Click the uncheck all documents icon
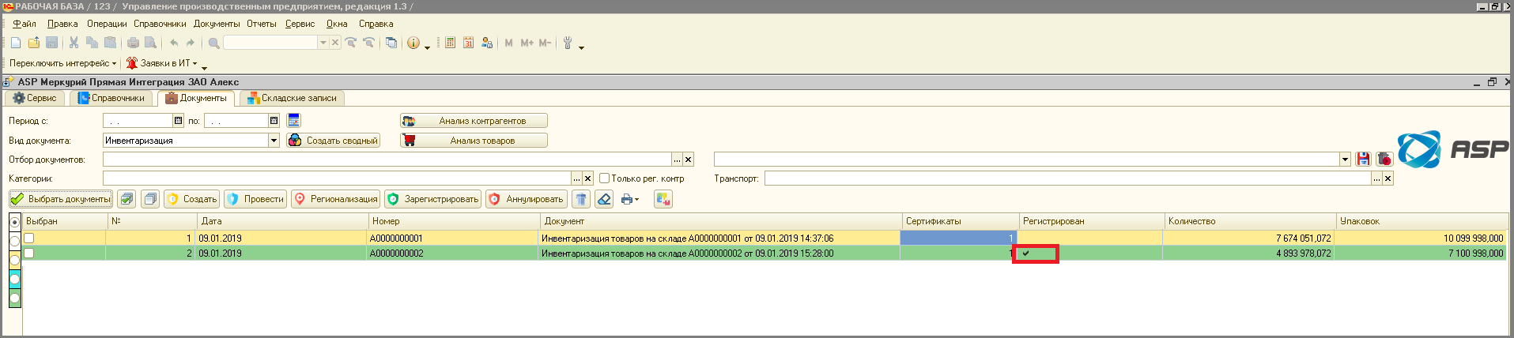The width and height of the screenshot is (1514, 338). (x=150, y=199)
